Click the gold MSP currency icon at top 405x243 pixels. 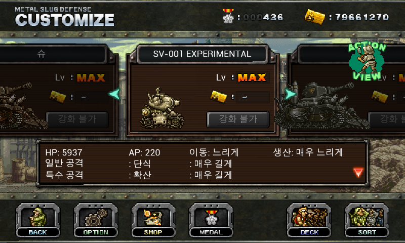(314, 17)
